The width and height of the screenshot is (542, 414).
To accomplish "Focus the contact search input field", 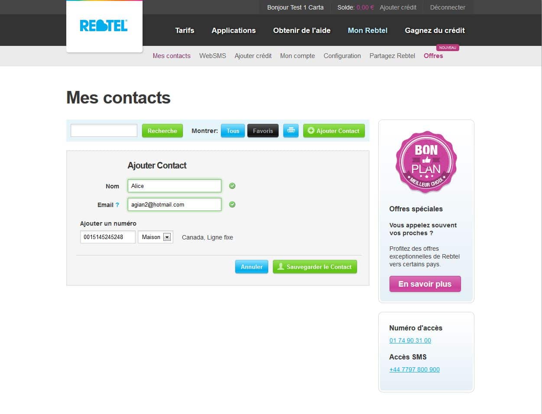I will coord(104,130).
